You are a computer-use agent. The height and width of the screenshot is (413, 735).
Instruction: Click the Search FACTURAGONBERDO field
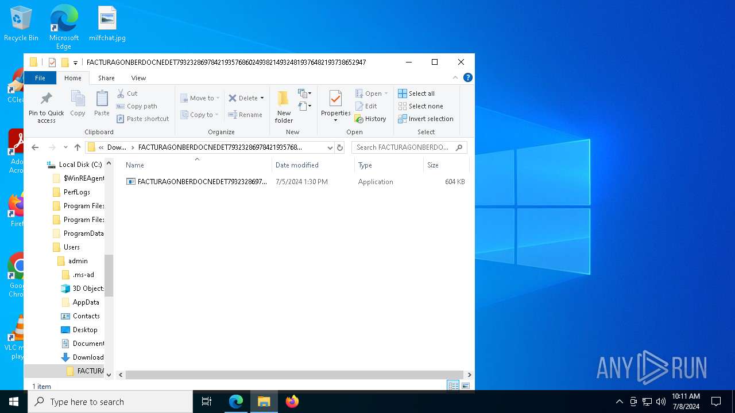pos(409,147)
